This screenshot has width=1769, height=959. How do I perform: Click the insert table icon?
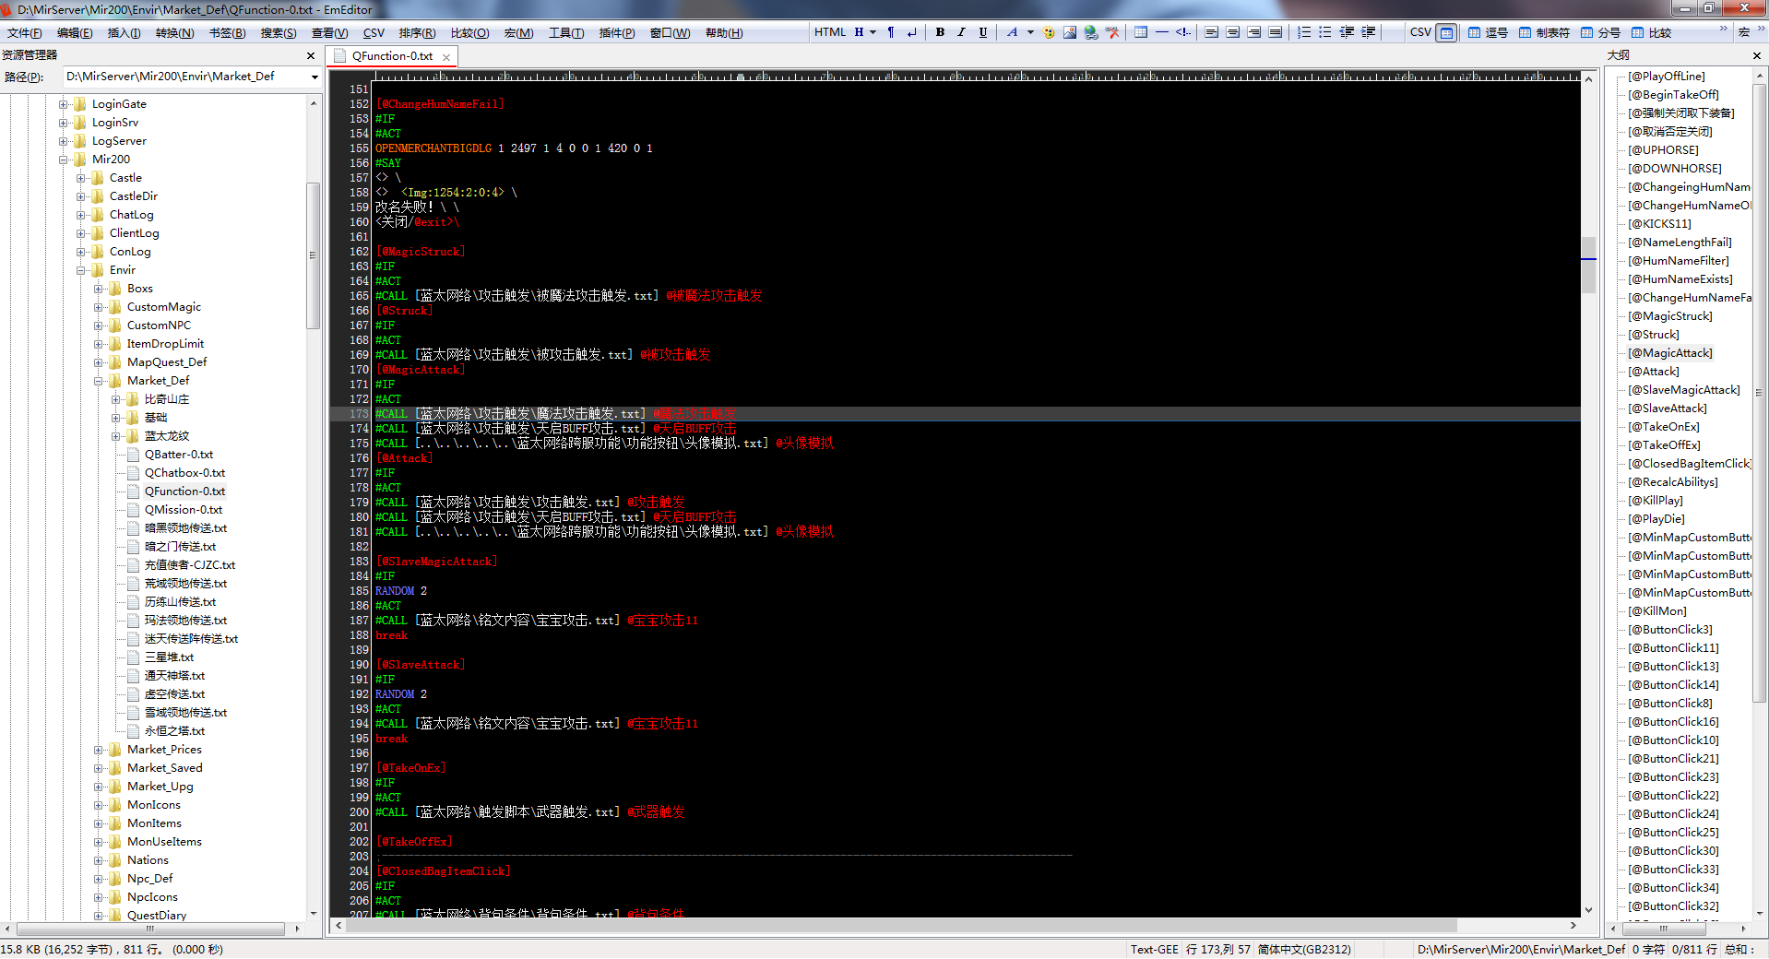1141,32
